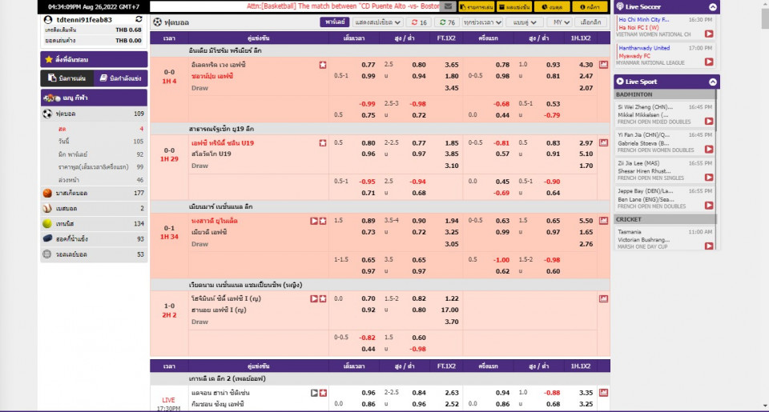Open the dropdown right of the 76 refresh counter
The width and height of the screenshot is (769, 412).
[482, 22]
